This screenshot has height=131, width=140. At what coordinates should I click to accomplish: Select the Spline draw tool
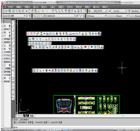tap(13, 54)
